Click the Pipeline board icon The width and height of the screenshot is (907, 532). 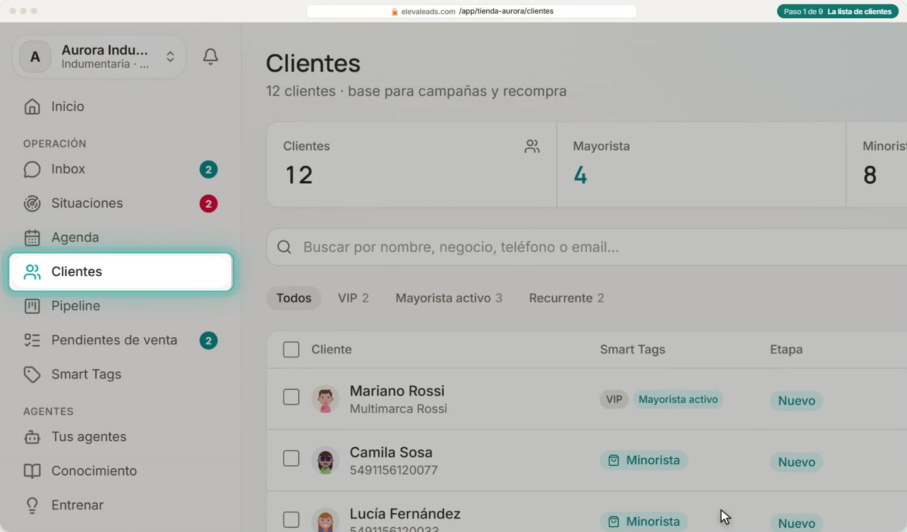(x=32, y=306)
